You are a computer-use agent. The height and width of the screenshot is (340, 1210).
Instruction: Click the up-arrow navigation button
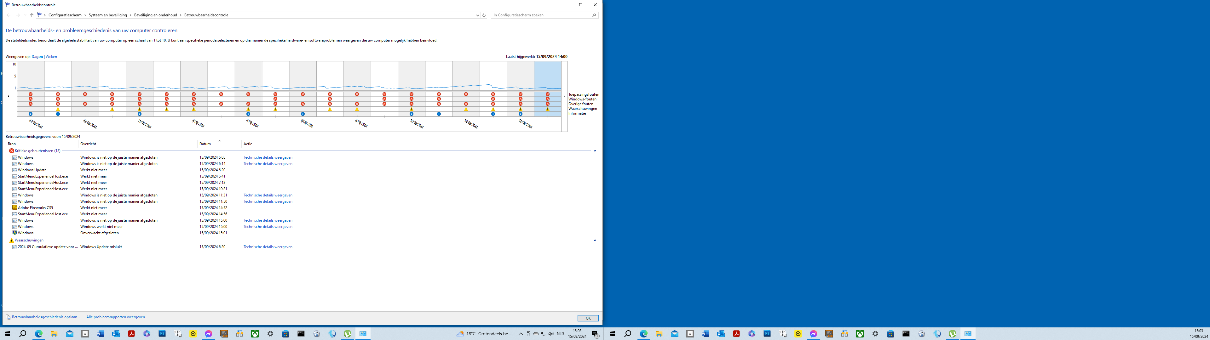tap(32, 15)
